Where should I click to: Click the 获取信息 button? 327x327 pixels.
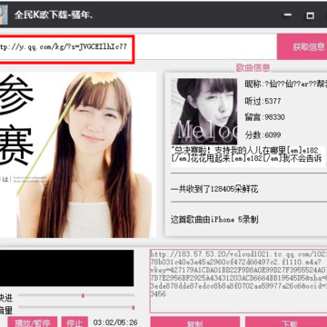click(x=302, y=46)
